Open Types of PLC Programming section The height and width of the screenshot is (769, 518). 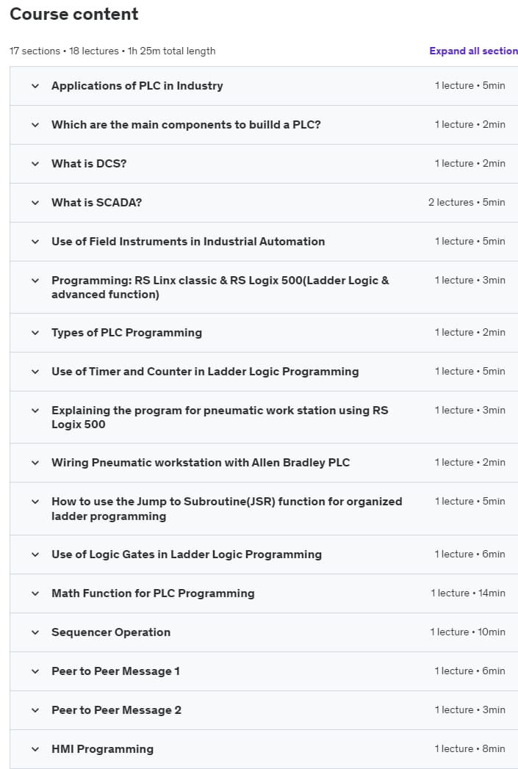click(126, 333)
